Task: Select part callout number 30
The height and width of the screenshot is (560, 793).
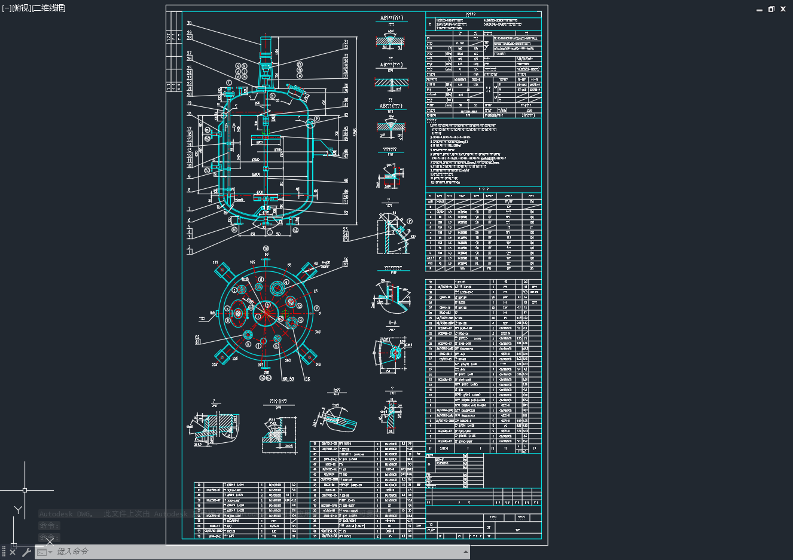Action: tap(189, 23)
